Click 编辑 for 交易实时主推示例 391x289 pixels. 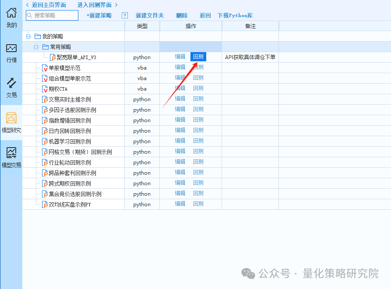[180, 99]
